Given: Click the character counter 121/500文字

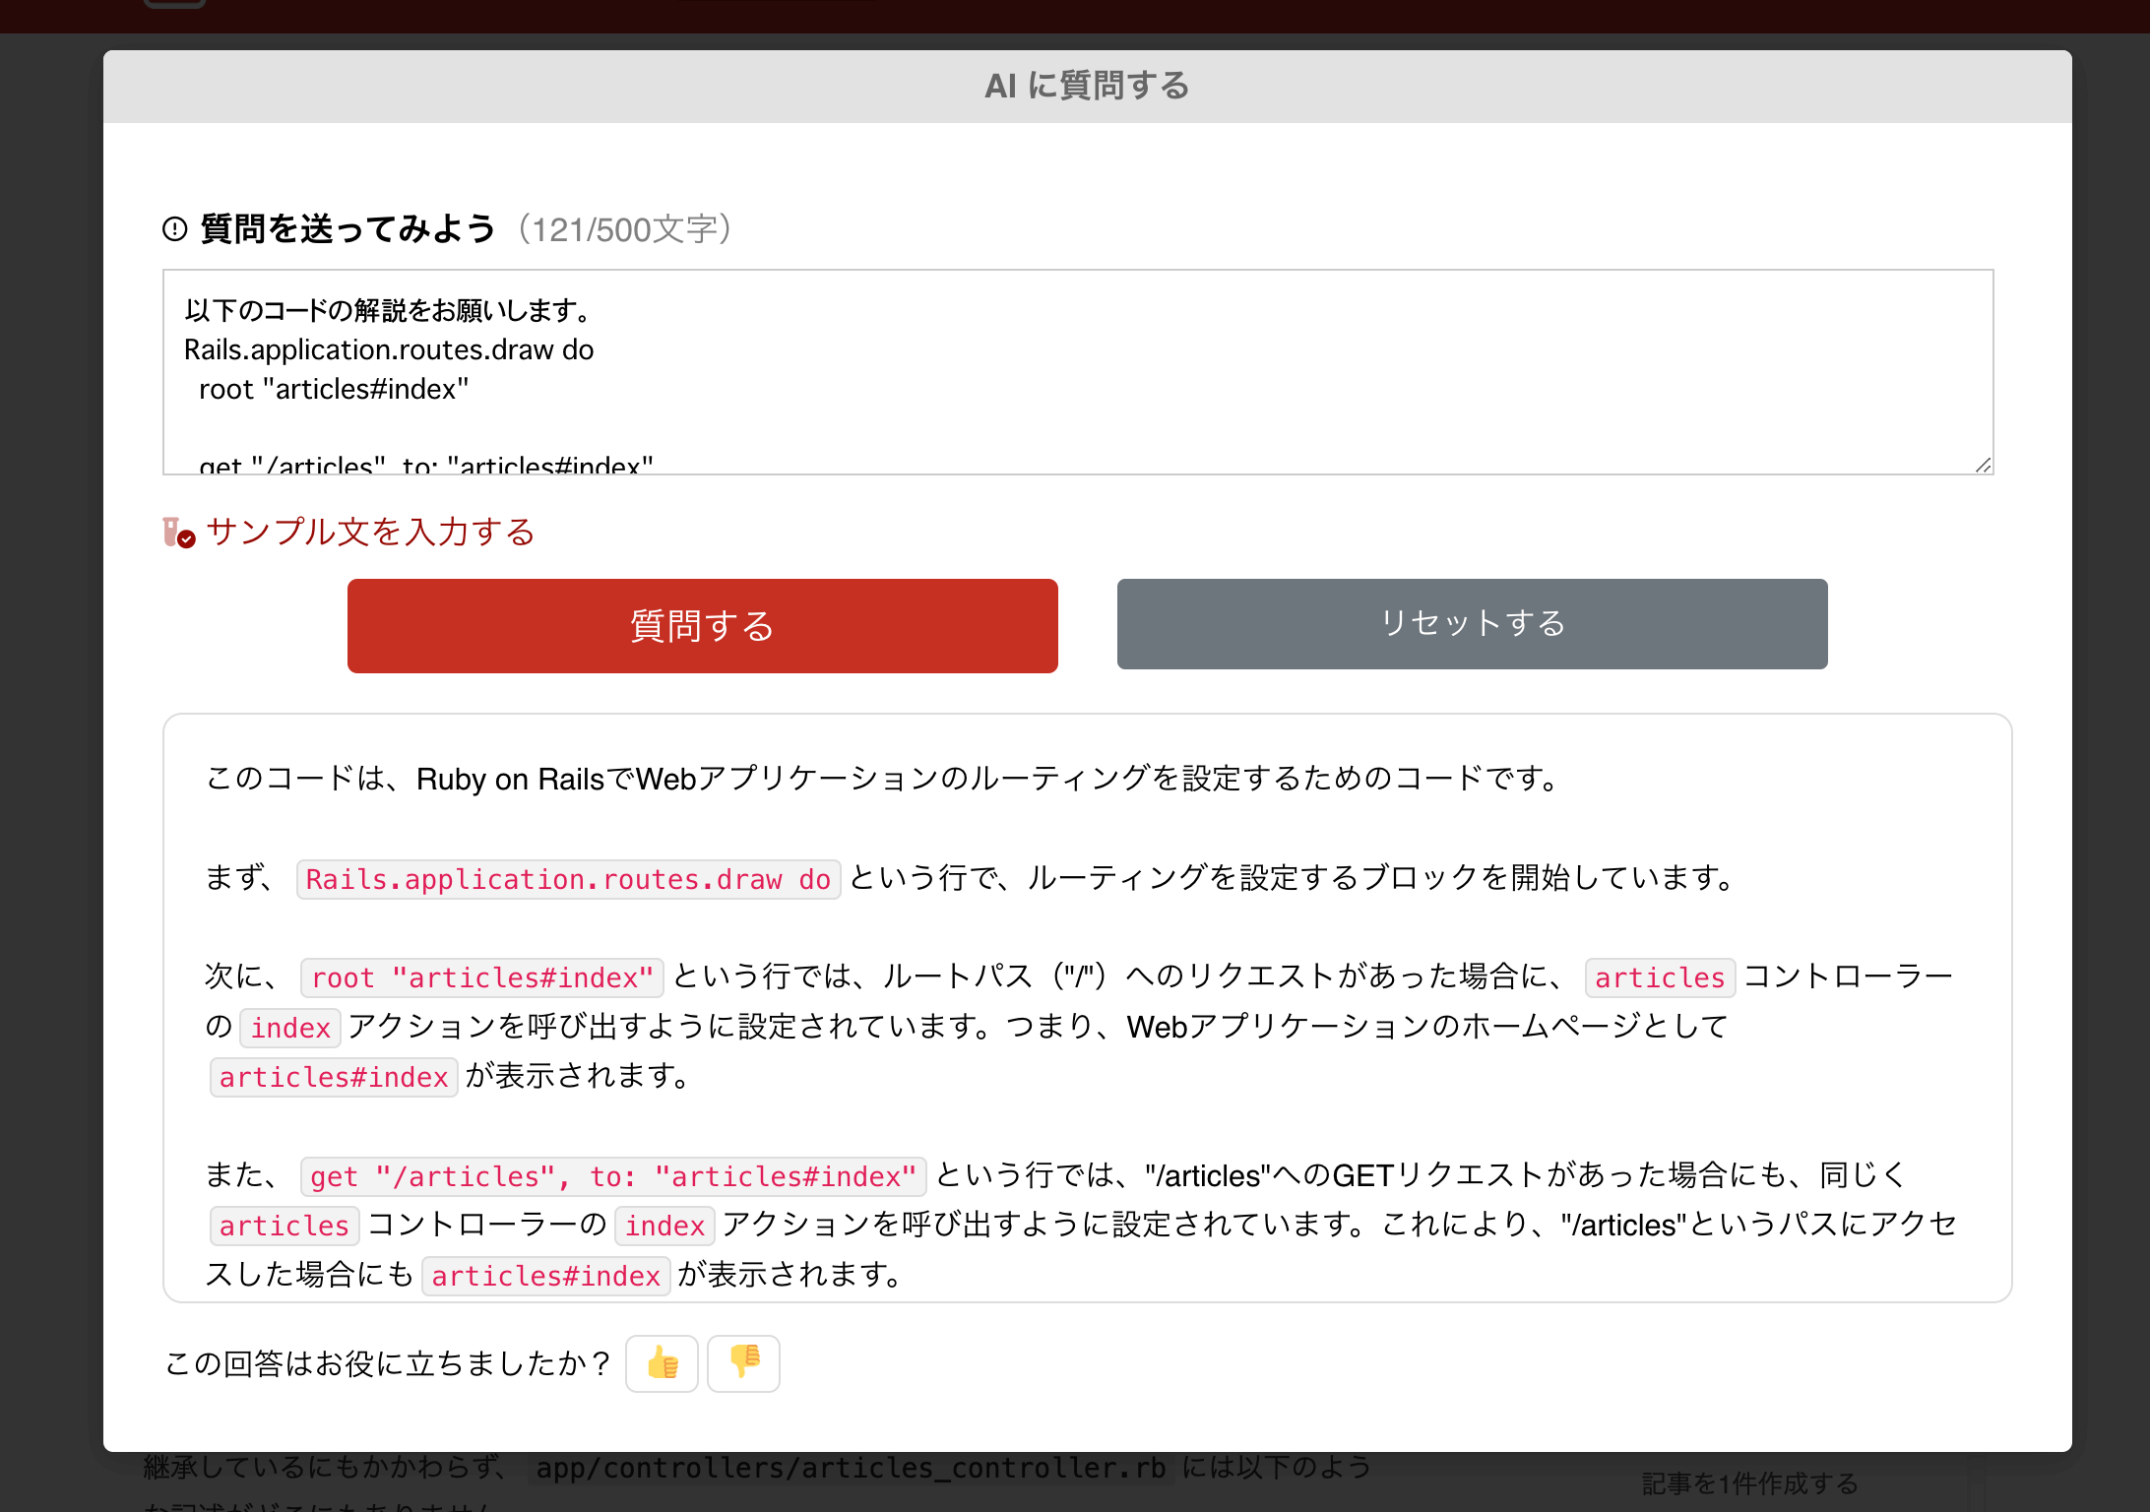Looking at the screenshot, I should tap(623, 229).
